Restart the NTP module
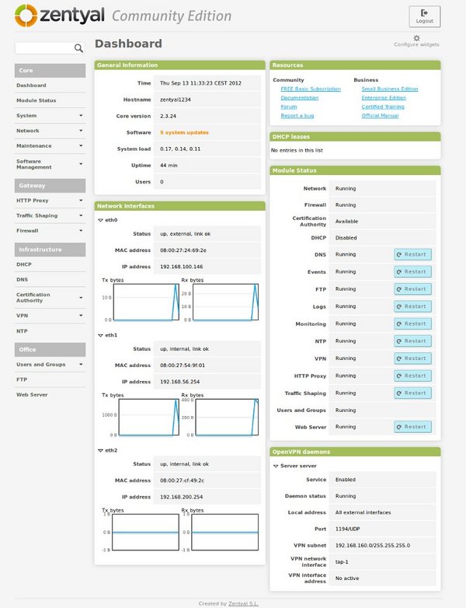Viewport: 466px width, 608px height. (x=412, y=341)
